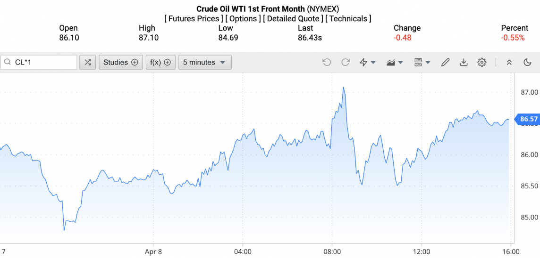
Task: Collapse the toolbar with double chevron
Action: pyautogui.click(x=509, y=62)
